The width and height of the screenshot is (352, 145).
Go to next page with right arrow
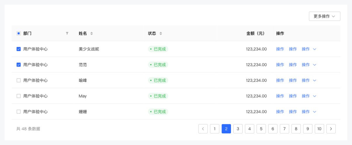(x=331, y=129)
